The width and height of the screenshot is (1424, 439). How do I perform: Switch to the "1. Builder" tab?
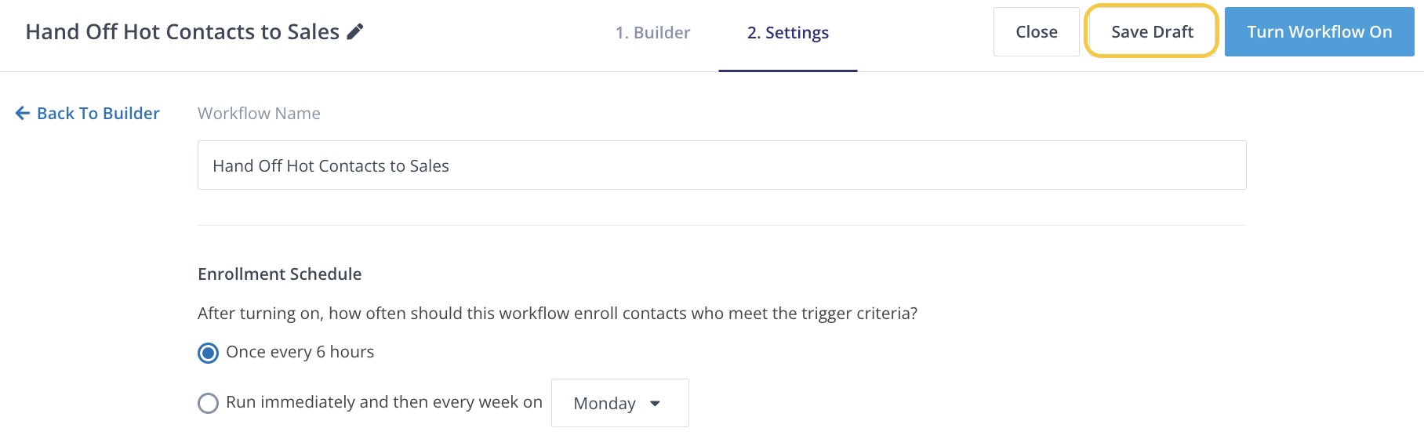pyautogui.click(x=652, y=33)
